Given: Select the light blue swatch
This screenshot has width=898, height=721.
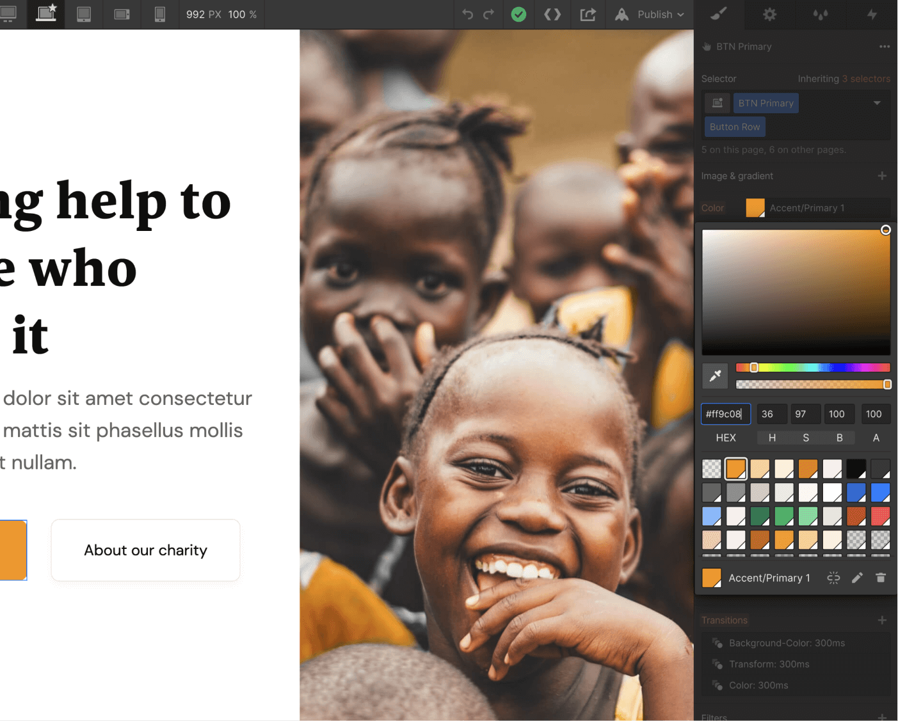Looking at the screenshot, I should (712, 516).
